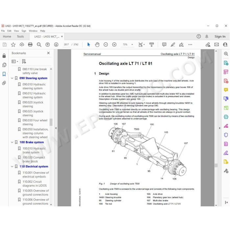This screenshot has height=230, width=230.
Task: Open 110.001 Overview of electrical symbols bookmark
Action: tap(35, 175)
